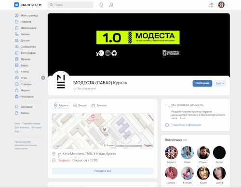
Task: Open Видео in the left sidebar
Action: click(22, 65)
